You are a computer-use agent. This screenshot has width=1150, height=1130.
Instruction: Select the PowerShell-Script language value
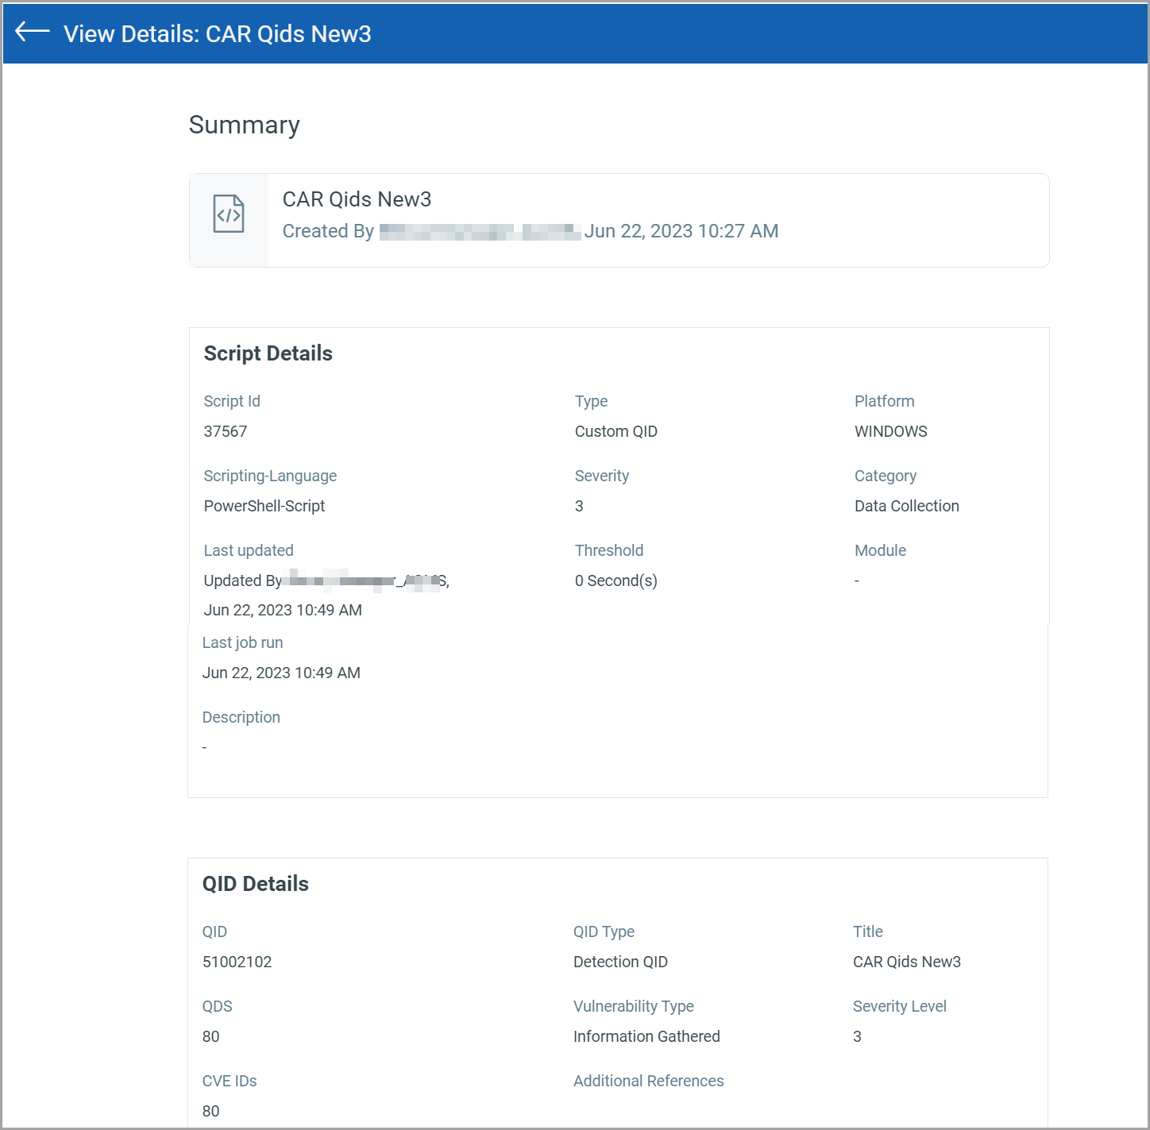click(264, 506)
